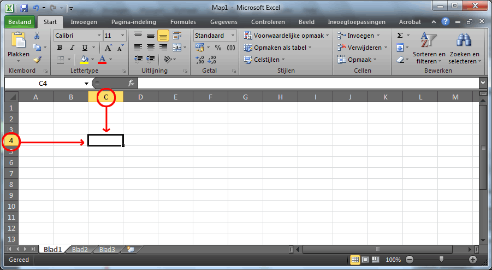The width and height of the screenshot is (492, 270).
Task: Toggle the wrap text button
Action: [x=176, y=36]
